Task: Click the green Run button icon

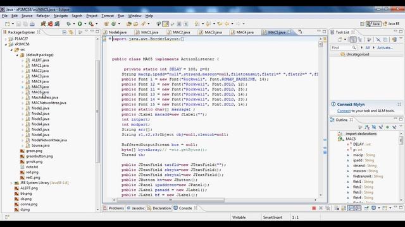Action: point(80,24)
